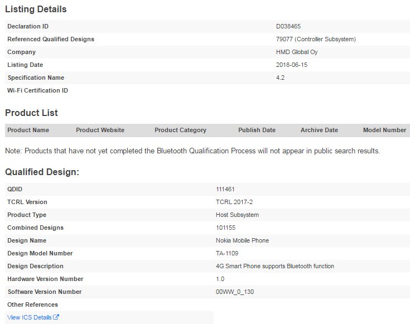The height and width of the screenshot is (324, 410).
Task: Click the value 79077 (Controller Subsystem)
Action: pos(316,39)
